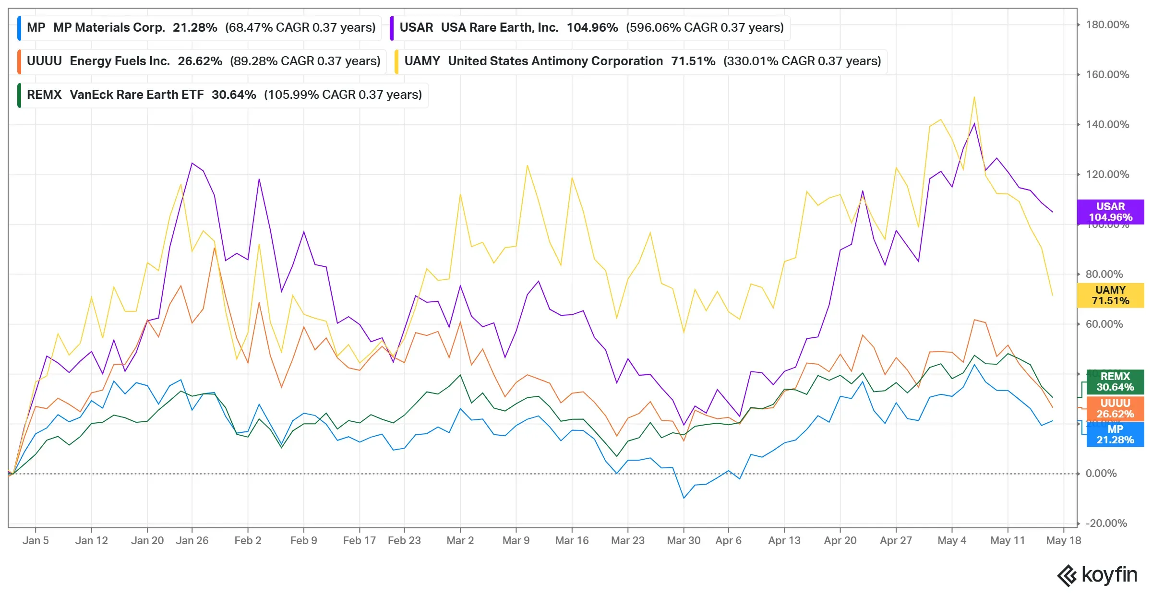Click the UAMY 71.51% price axis tag
Screen dimensions: 1152x595
coord(1110,295)
